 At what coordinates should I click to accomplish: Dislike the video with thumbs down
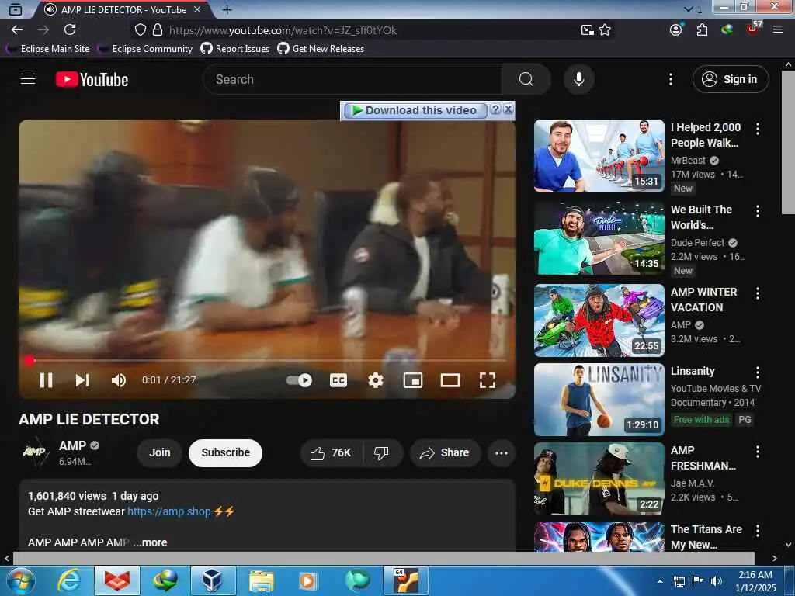point(381,452)
